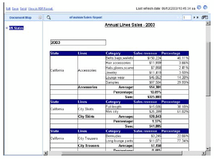The width and height of the screenshot is (214, 159).
Task: Click the $11,071 sales revenue cell
Action: pyautogui.click(x=147, y=141)
